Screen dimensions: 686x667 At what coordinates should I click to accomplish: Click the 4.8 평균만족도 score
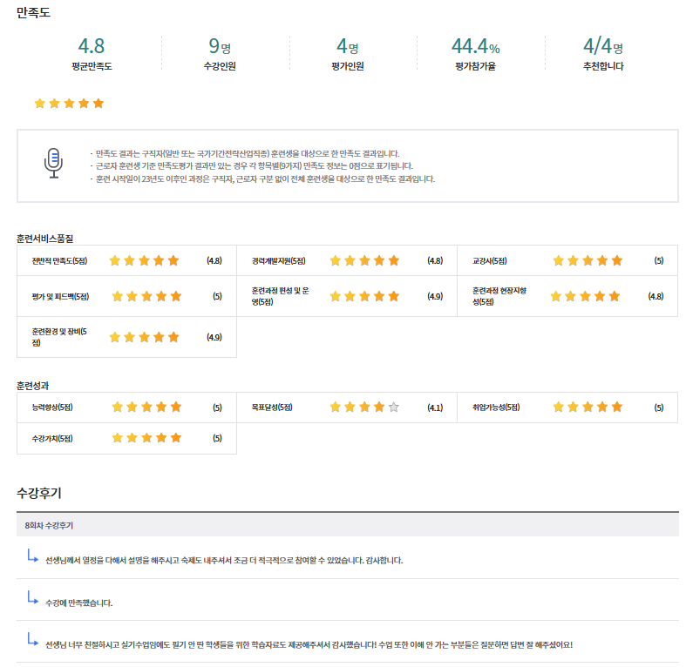(92, 46)
